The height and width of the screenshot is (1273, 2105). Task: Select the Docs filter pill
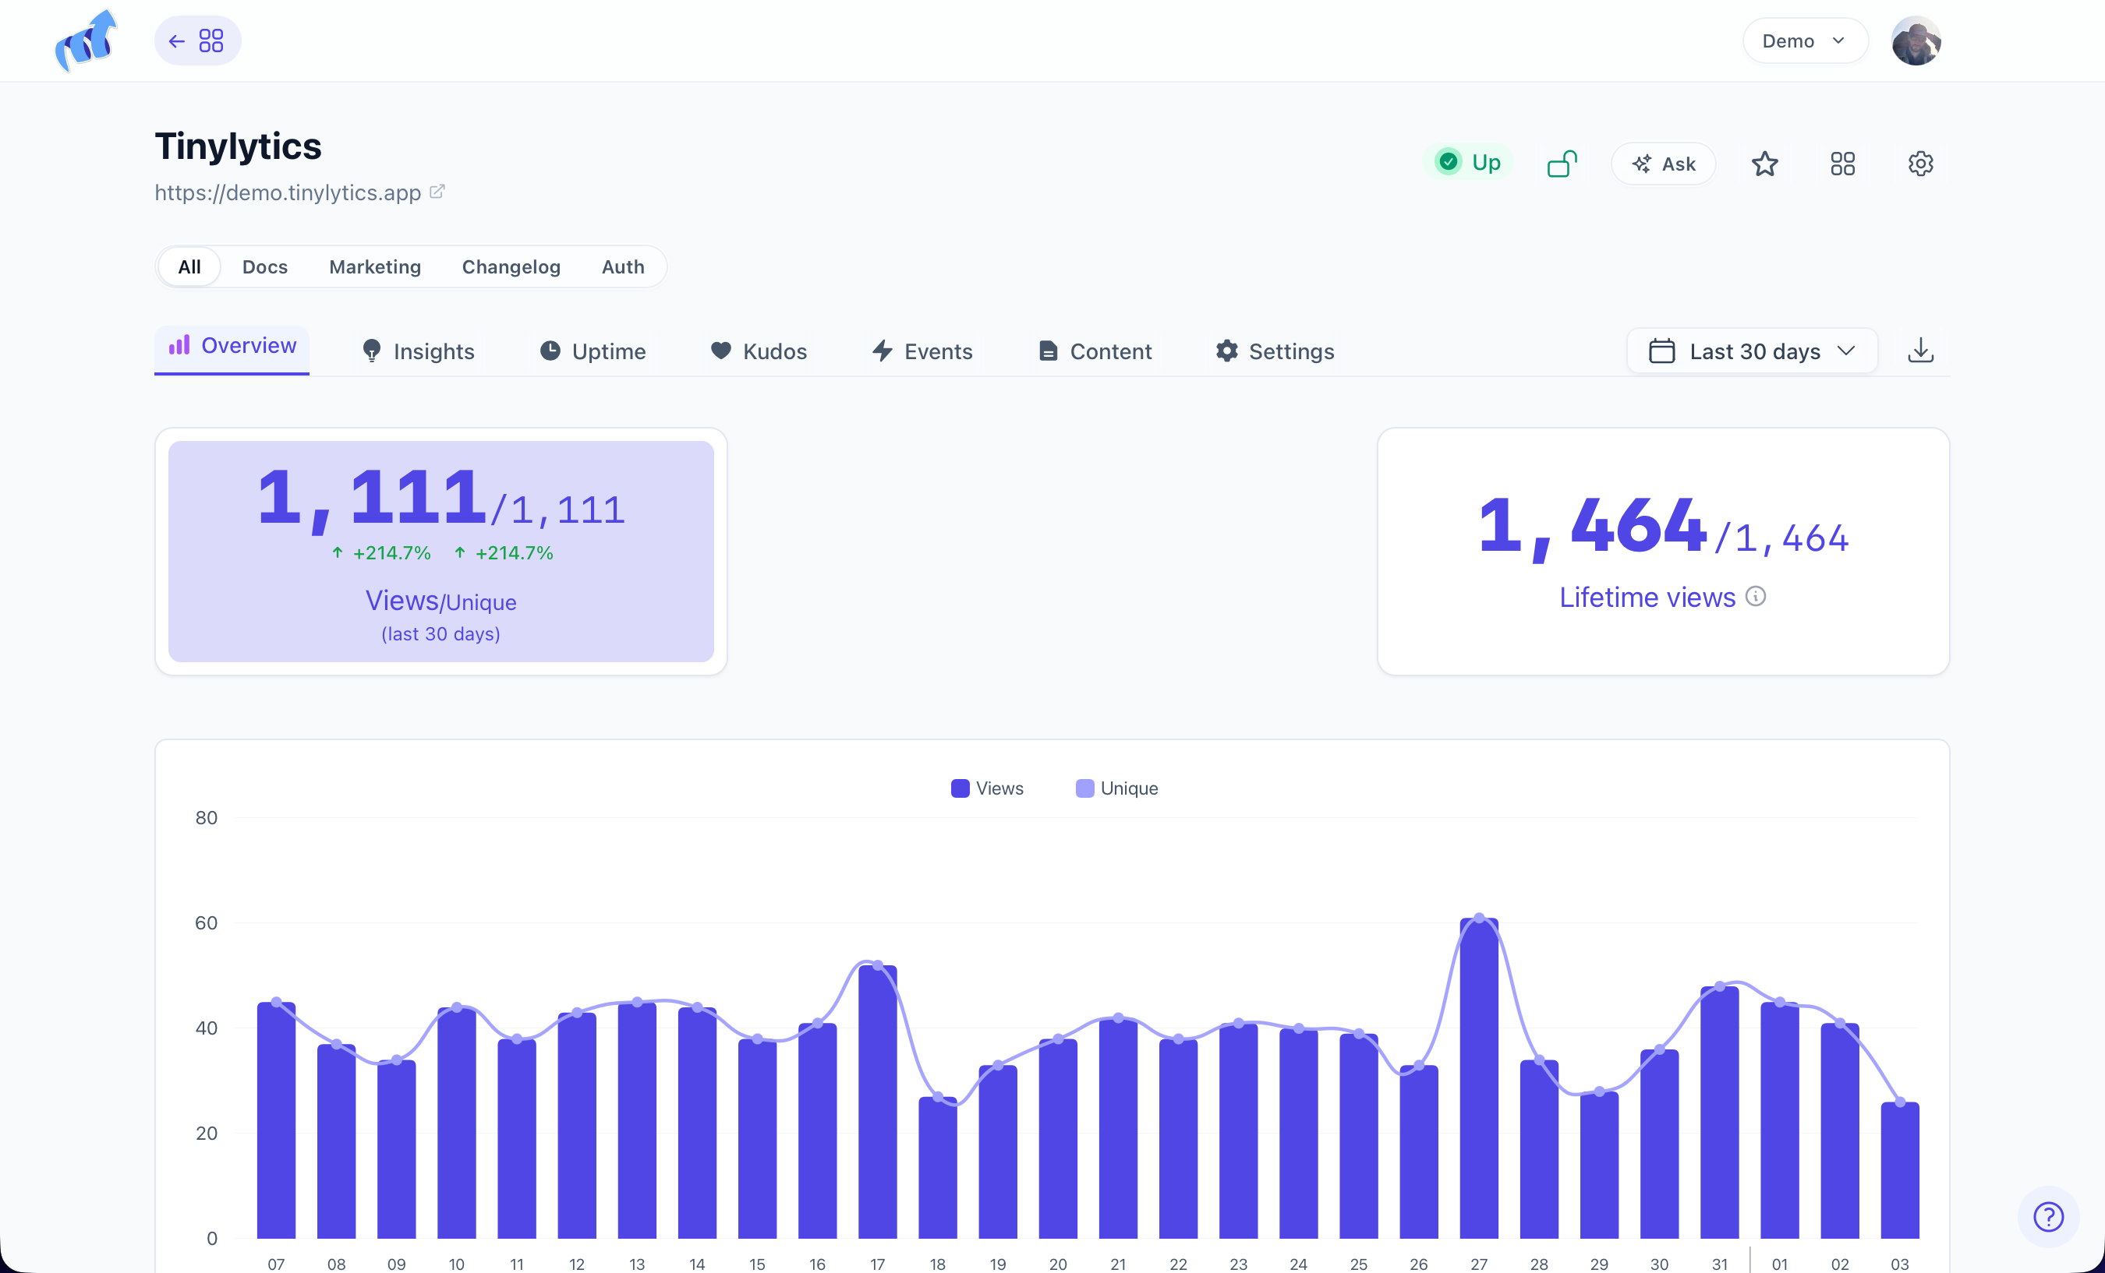pos(265,267)
